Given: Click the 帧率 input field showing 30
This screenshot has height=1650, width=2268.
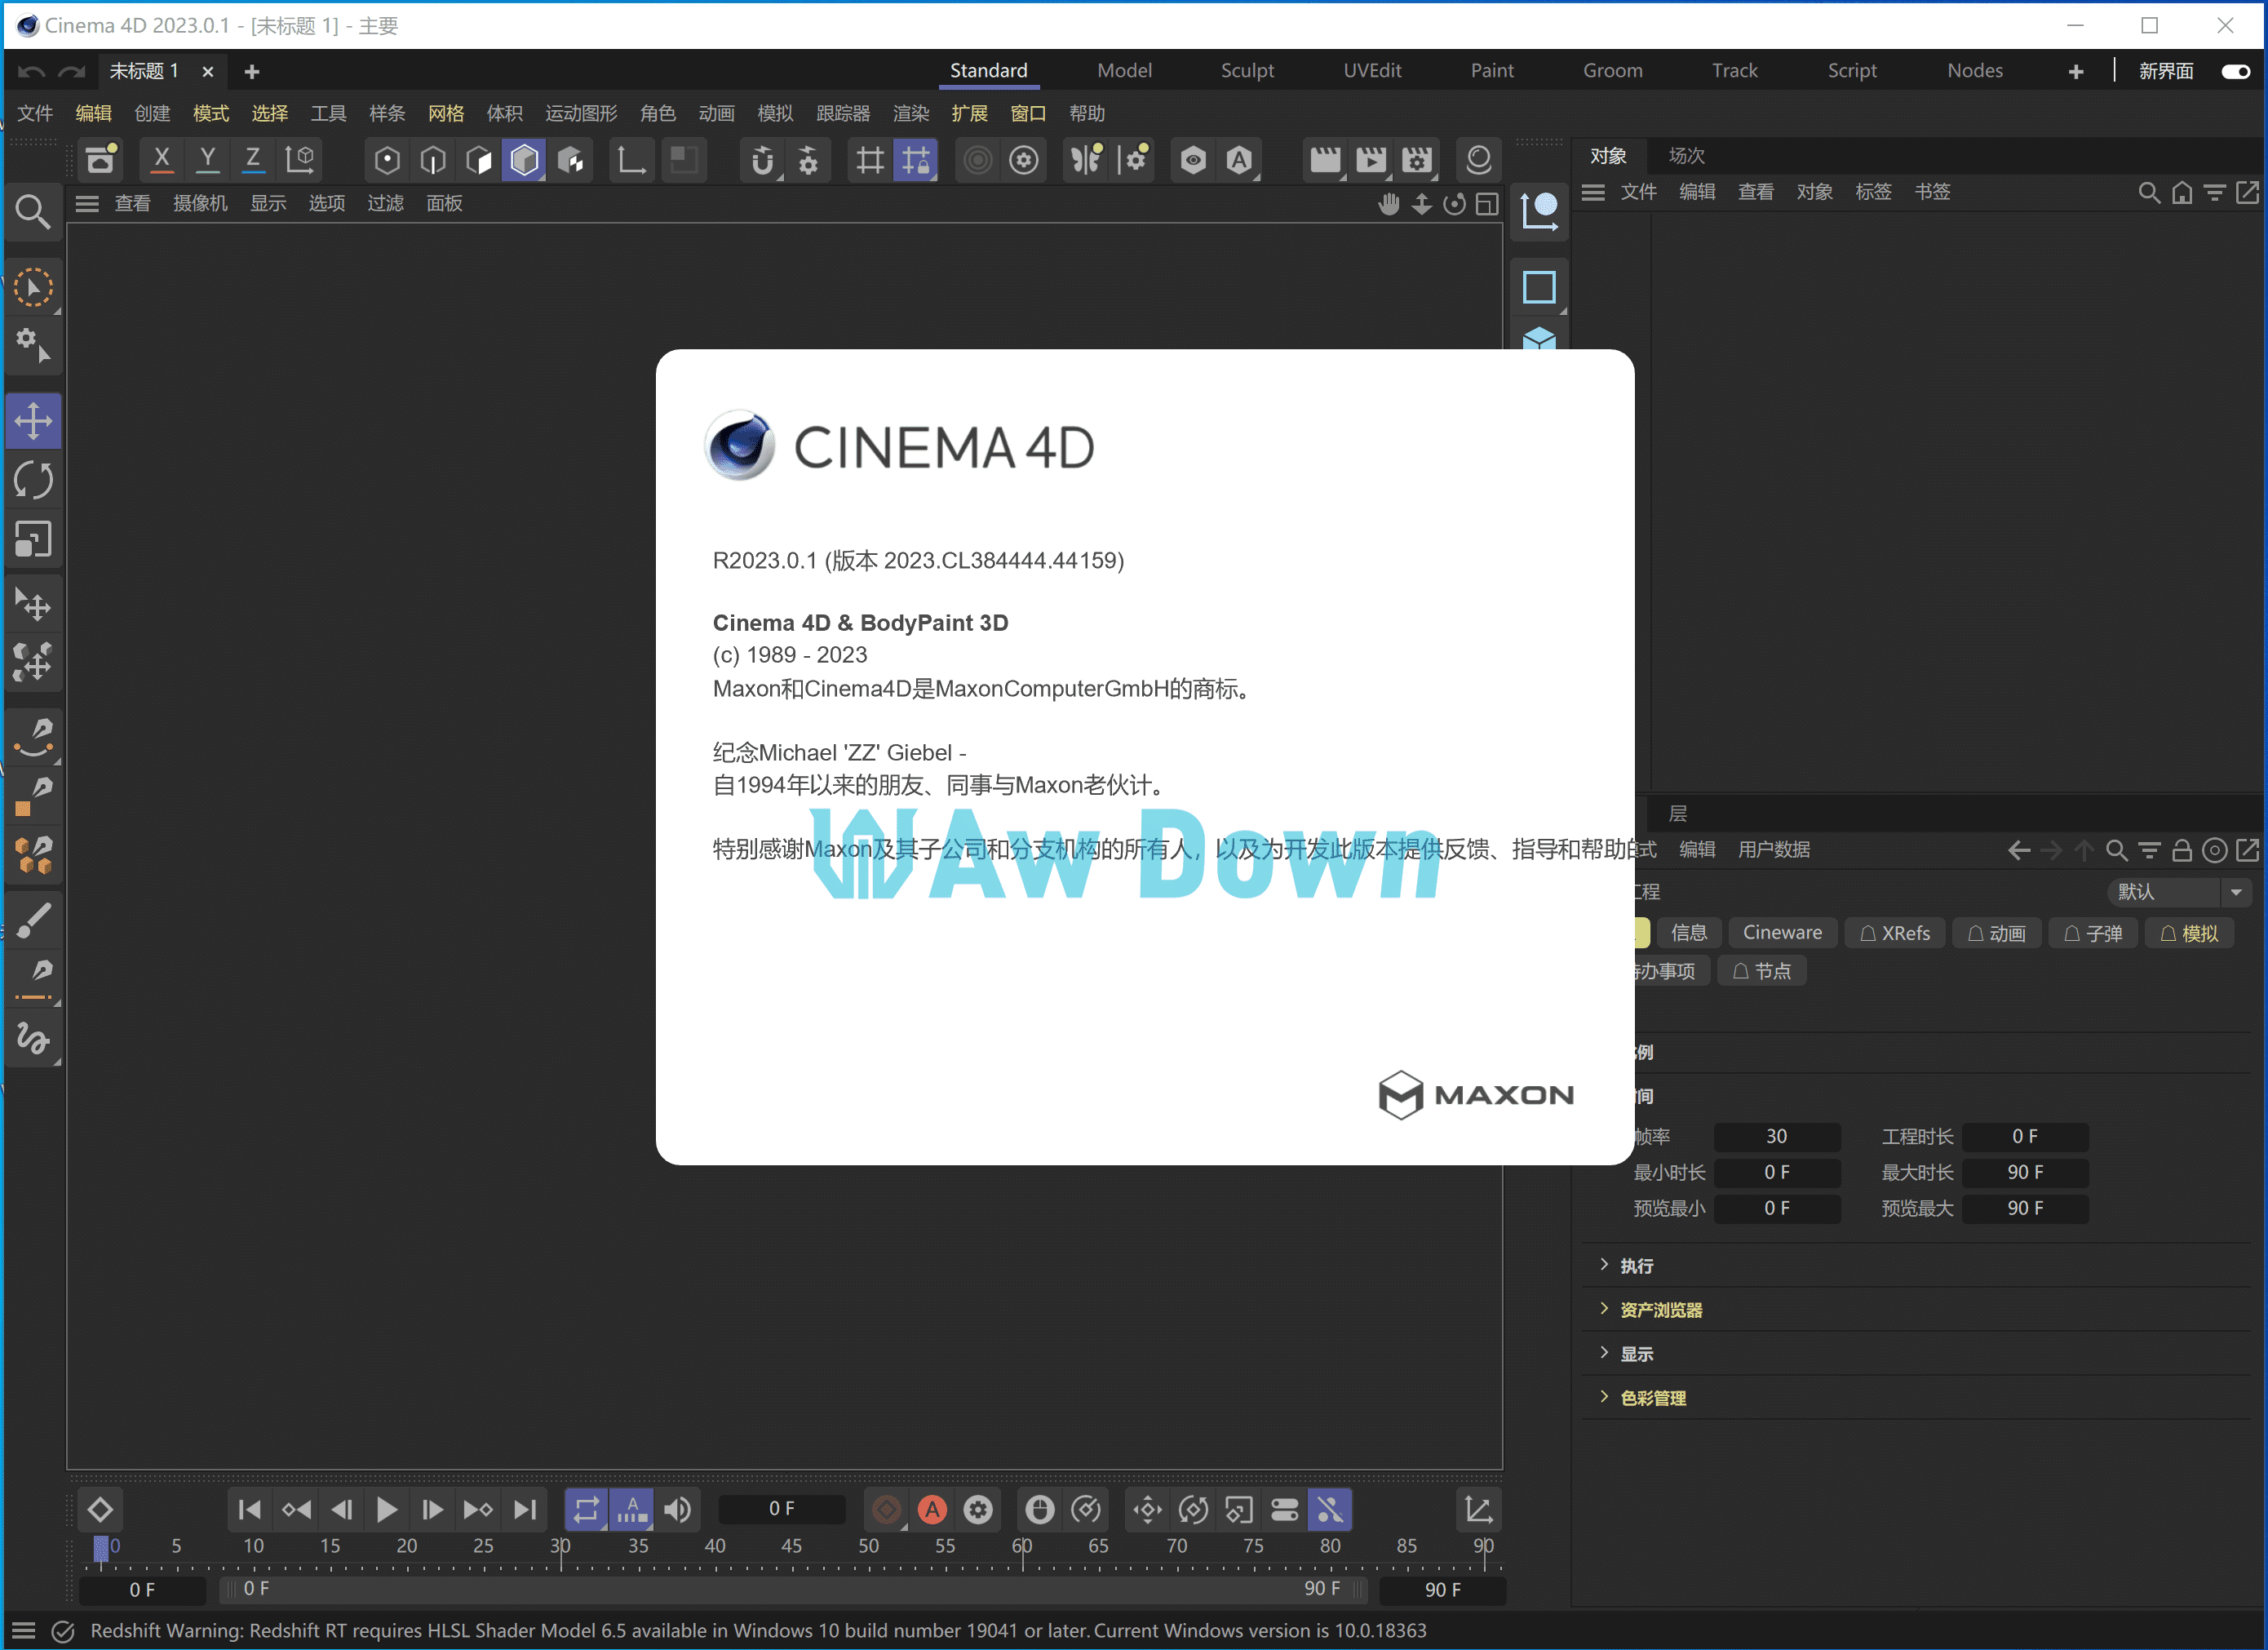Looking at the screenshot, I should (x=1776, y=1136).
